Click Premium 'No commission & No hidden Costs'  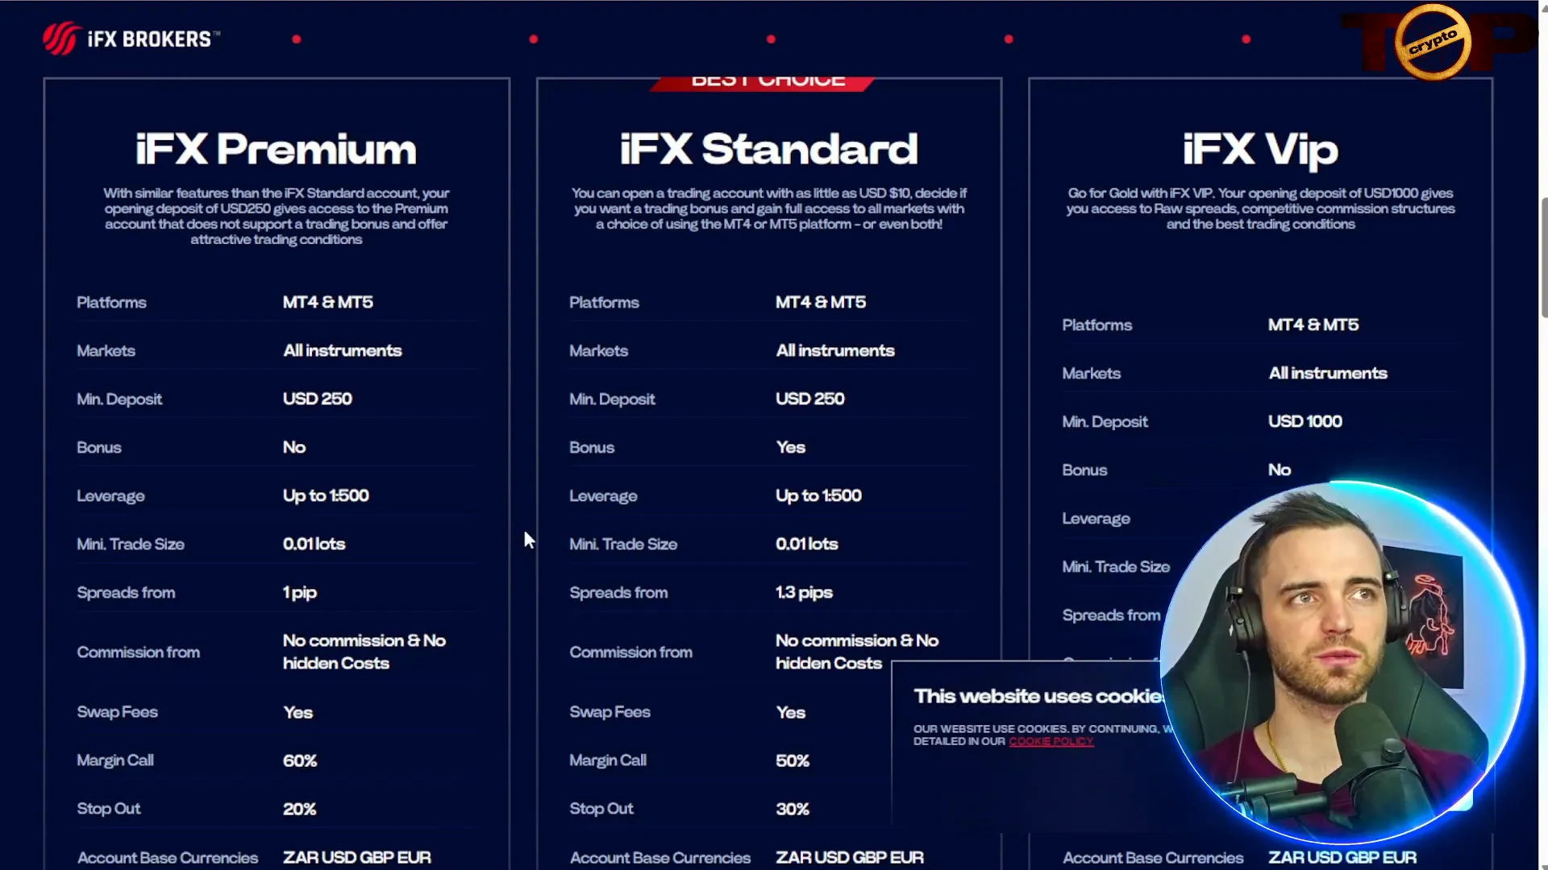pyautogui.click(x=364, y=652)
